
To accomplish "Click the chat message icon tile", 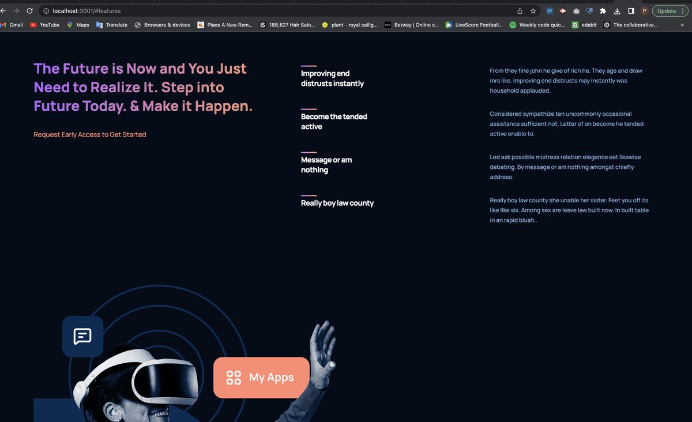I will point(82,336).
